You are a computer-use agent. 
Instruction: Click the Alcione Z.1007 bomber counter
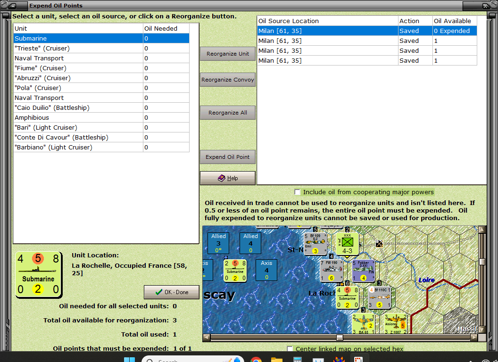click(395, 323)
